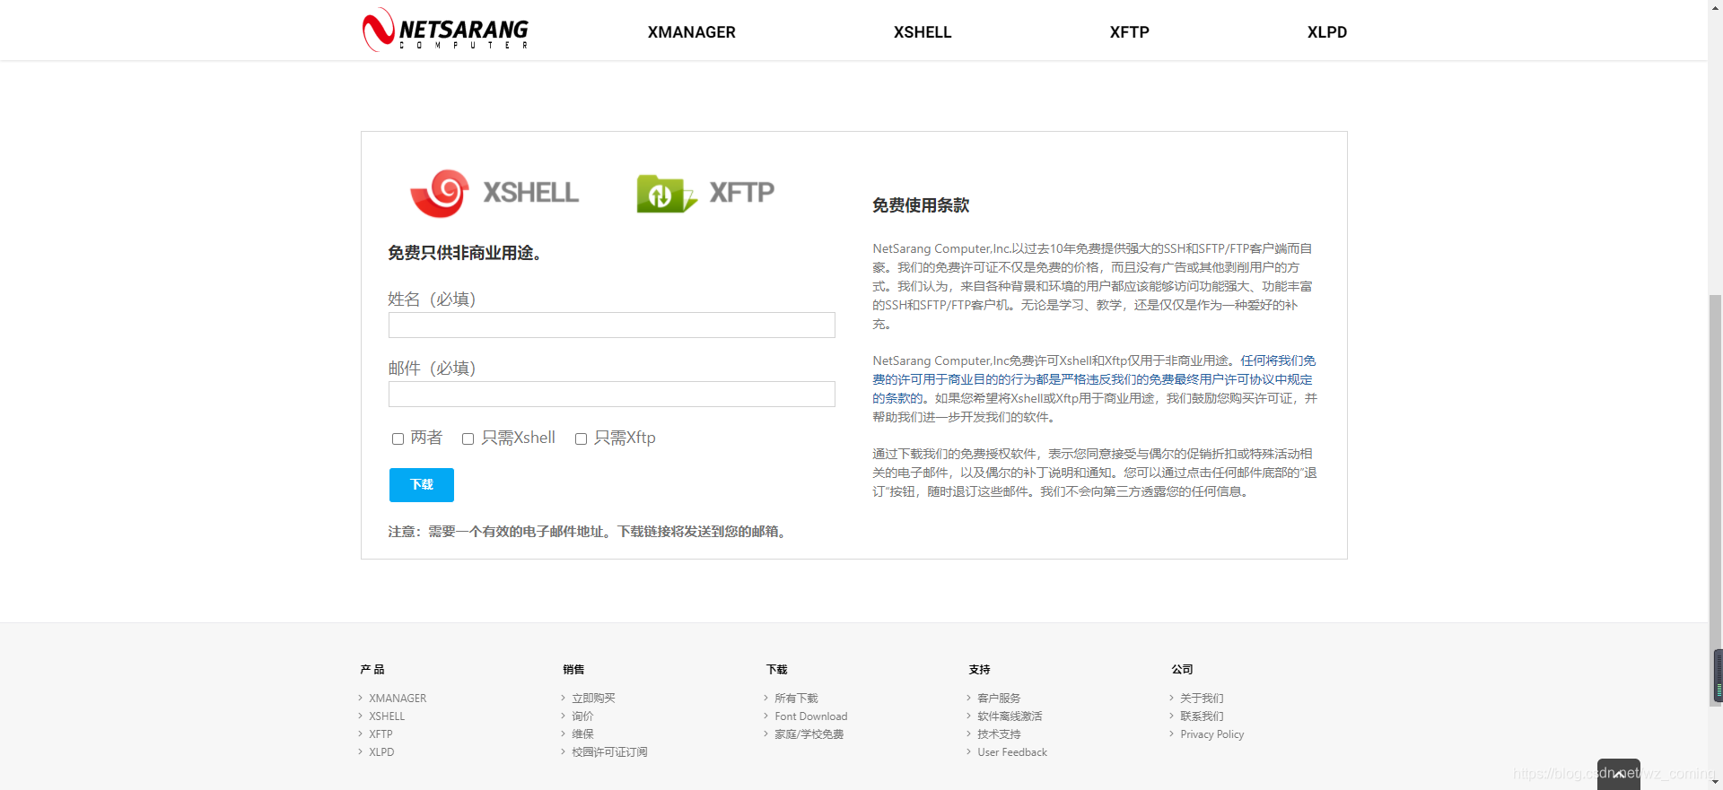This screenshot has width=1723, height=790.
Task: Open the Font Download footer link
Action: point(810,716)
